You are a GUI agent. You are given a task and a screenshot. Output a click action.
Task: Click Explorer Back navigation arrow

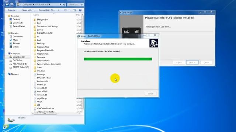click(7, 5)
